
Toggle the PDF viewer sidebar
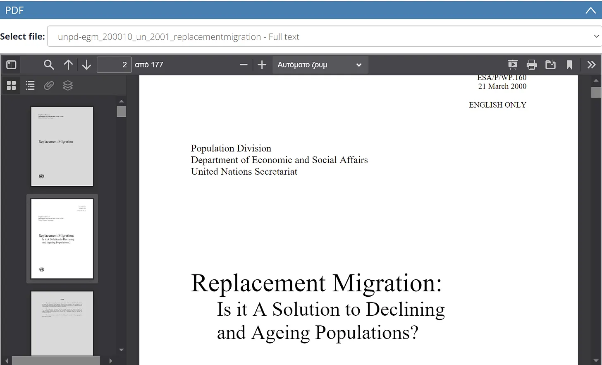pos(11,65)
